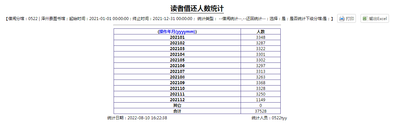The width and height of the screenshot is (399, 133).
Task: Select the 其它 row label
Action: pos(177,105)
